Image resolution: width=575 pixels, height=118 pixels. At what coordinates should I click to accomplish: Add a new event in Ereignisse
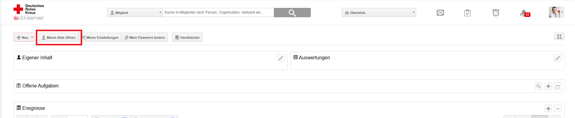click(548, 108)
